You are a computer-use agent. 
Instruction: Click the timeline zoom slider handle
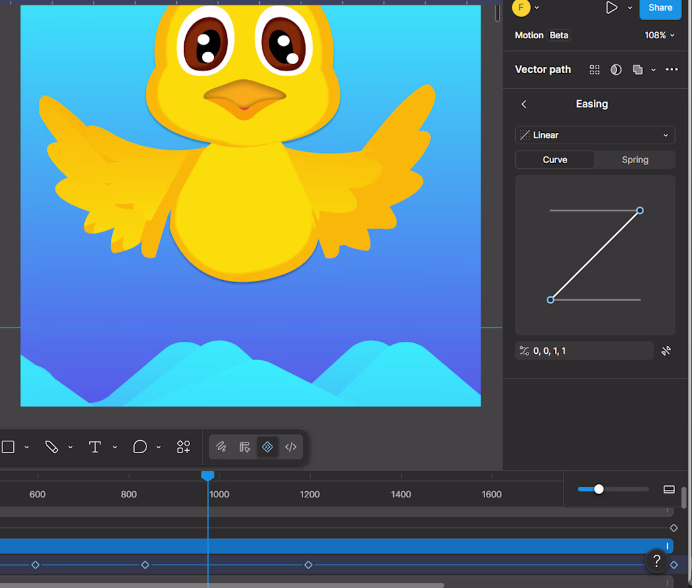tap(598, 489)
